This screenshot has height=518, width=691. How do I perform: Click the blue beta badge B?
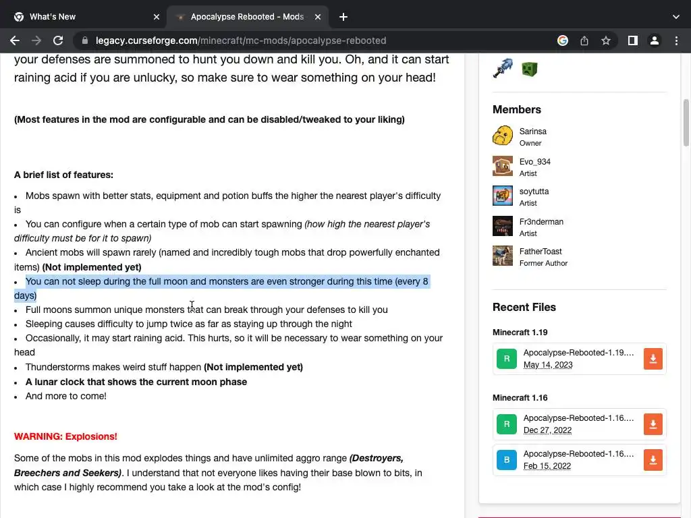[507, 460]
